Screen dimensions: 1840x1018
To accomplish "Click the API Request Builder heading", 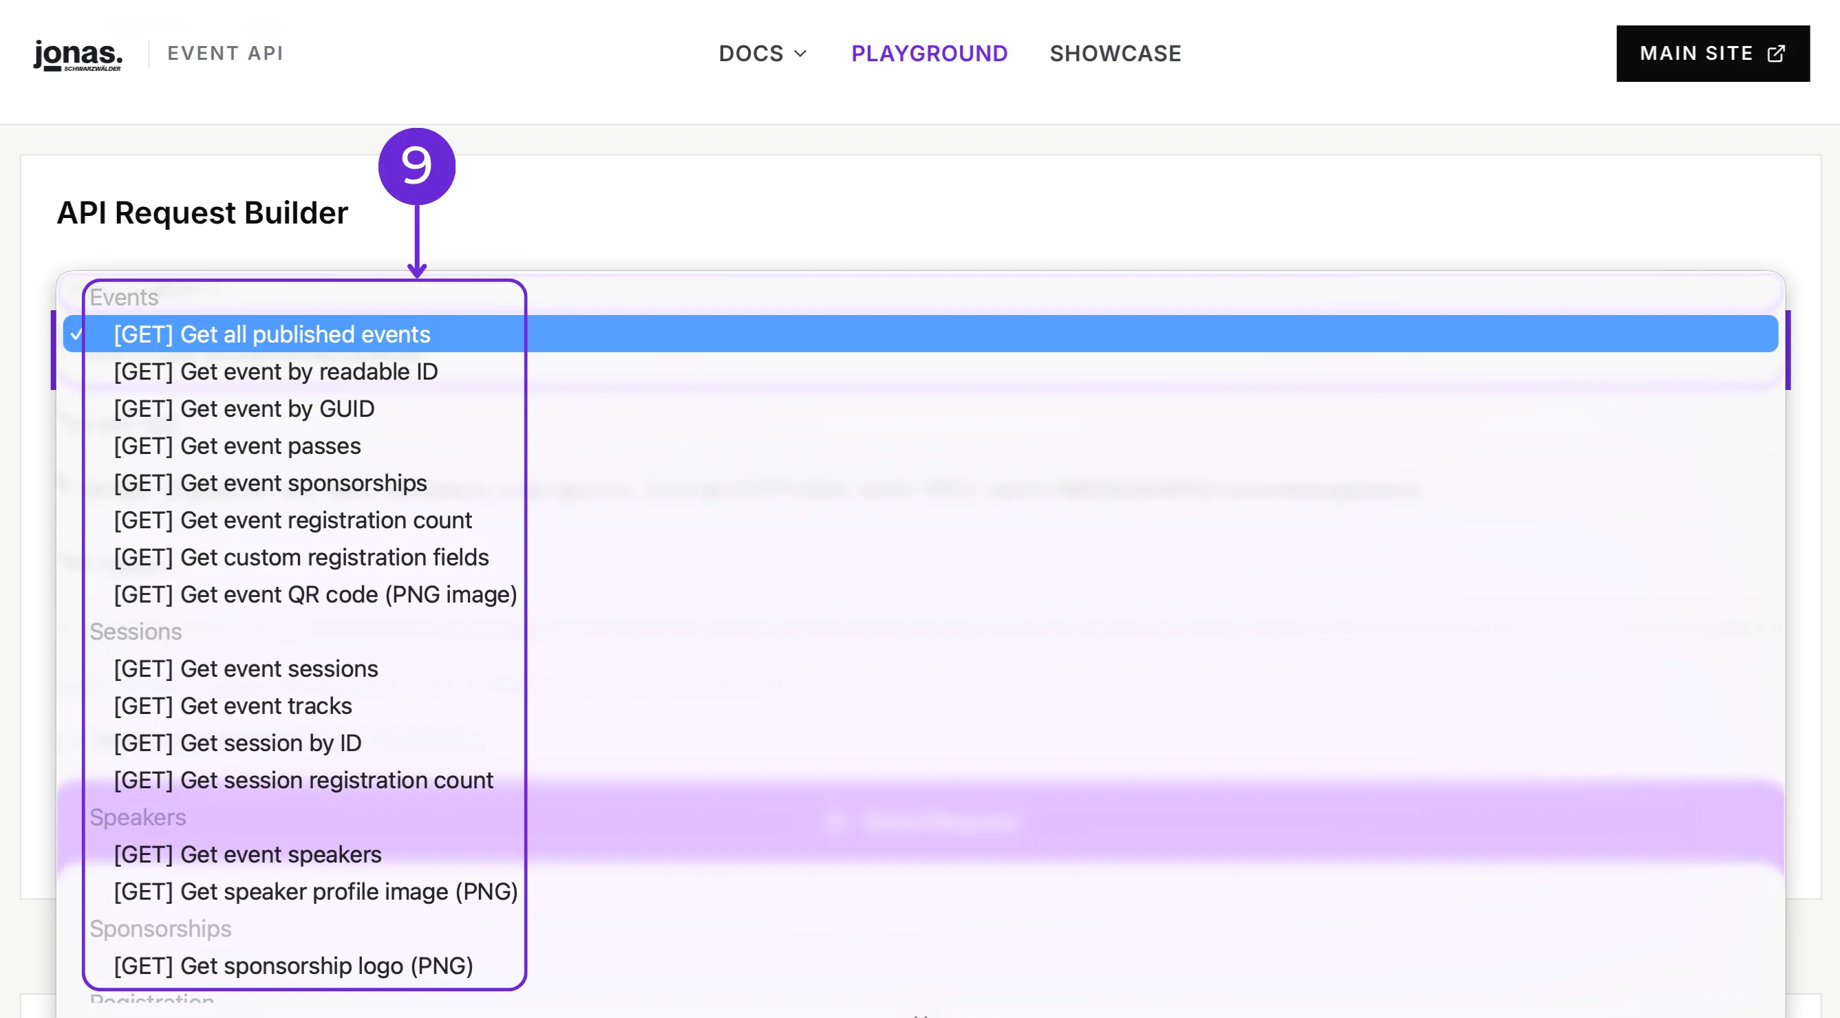I will tap(202, 213).
